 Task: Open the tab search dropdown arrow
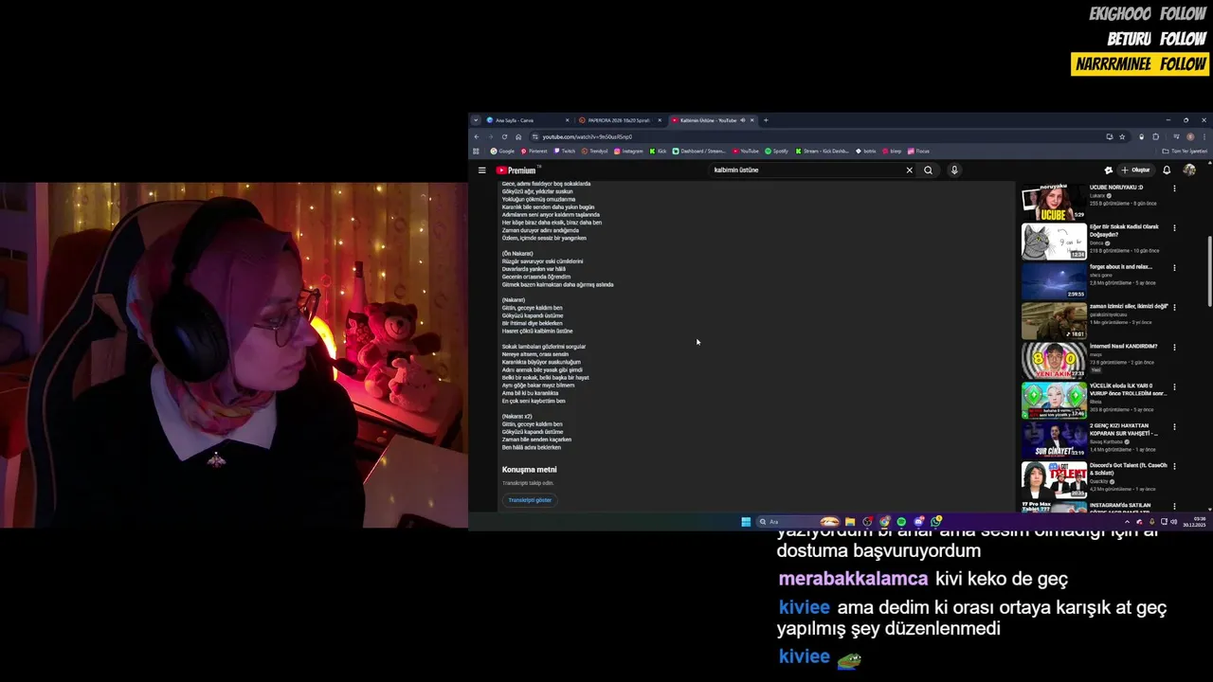[x=476, y=120]
